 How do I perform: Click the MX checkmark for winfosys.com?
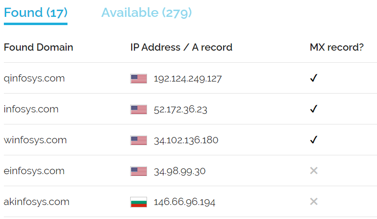tap(314, 139)
